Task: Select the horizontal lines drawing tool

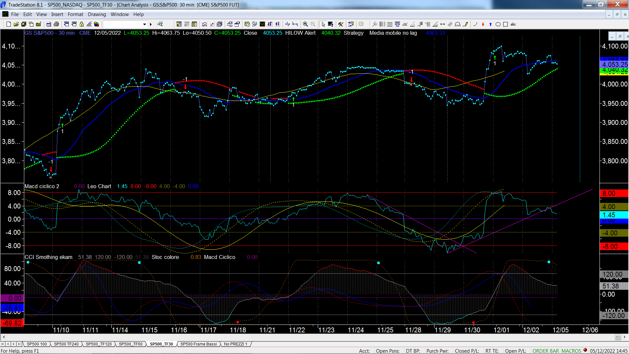Action: (390, 24)
